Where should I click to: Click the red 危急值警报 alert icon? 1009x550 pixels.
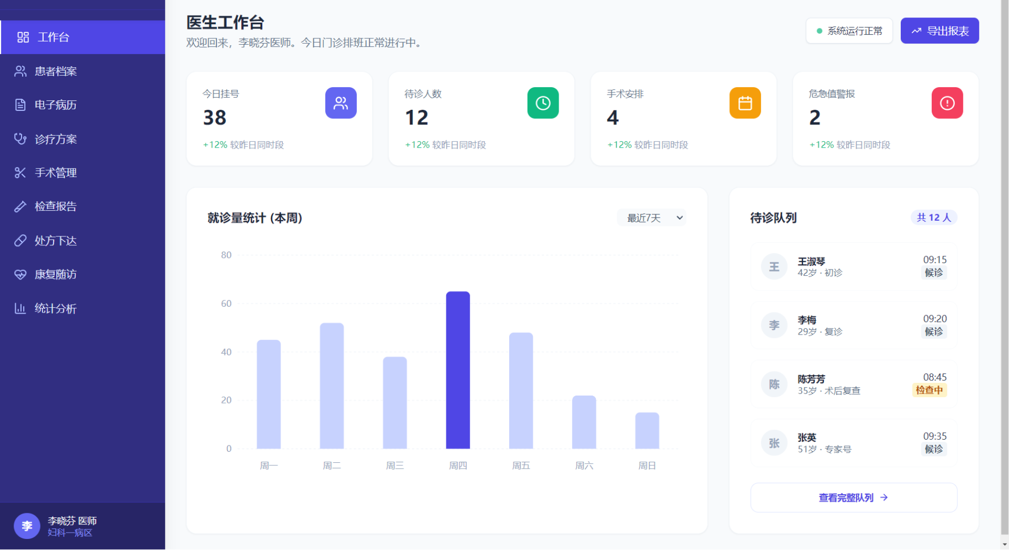(947, 103)
